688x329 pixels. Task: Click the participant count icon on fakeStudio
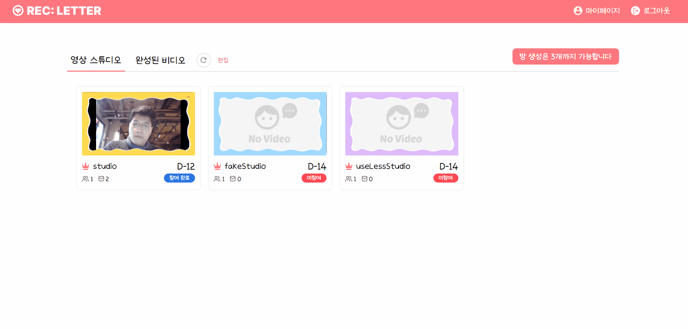[217, 179]
